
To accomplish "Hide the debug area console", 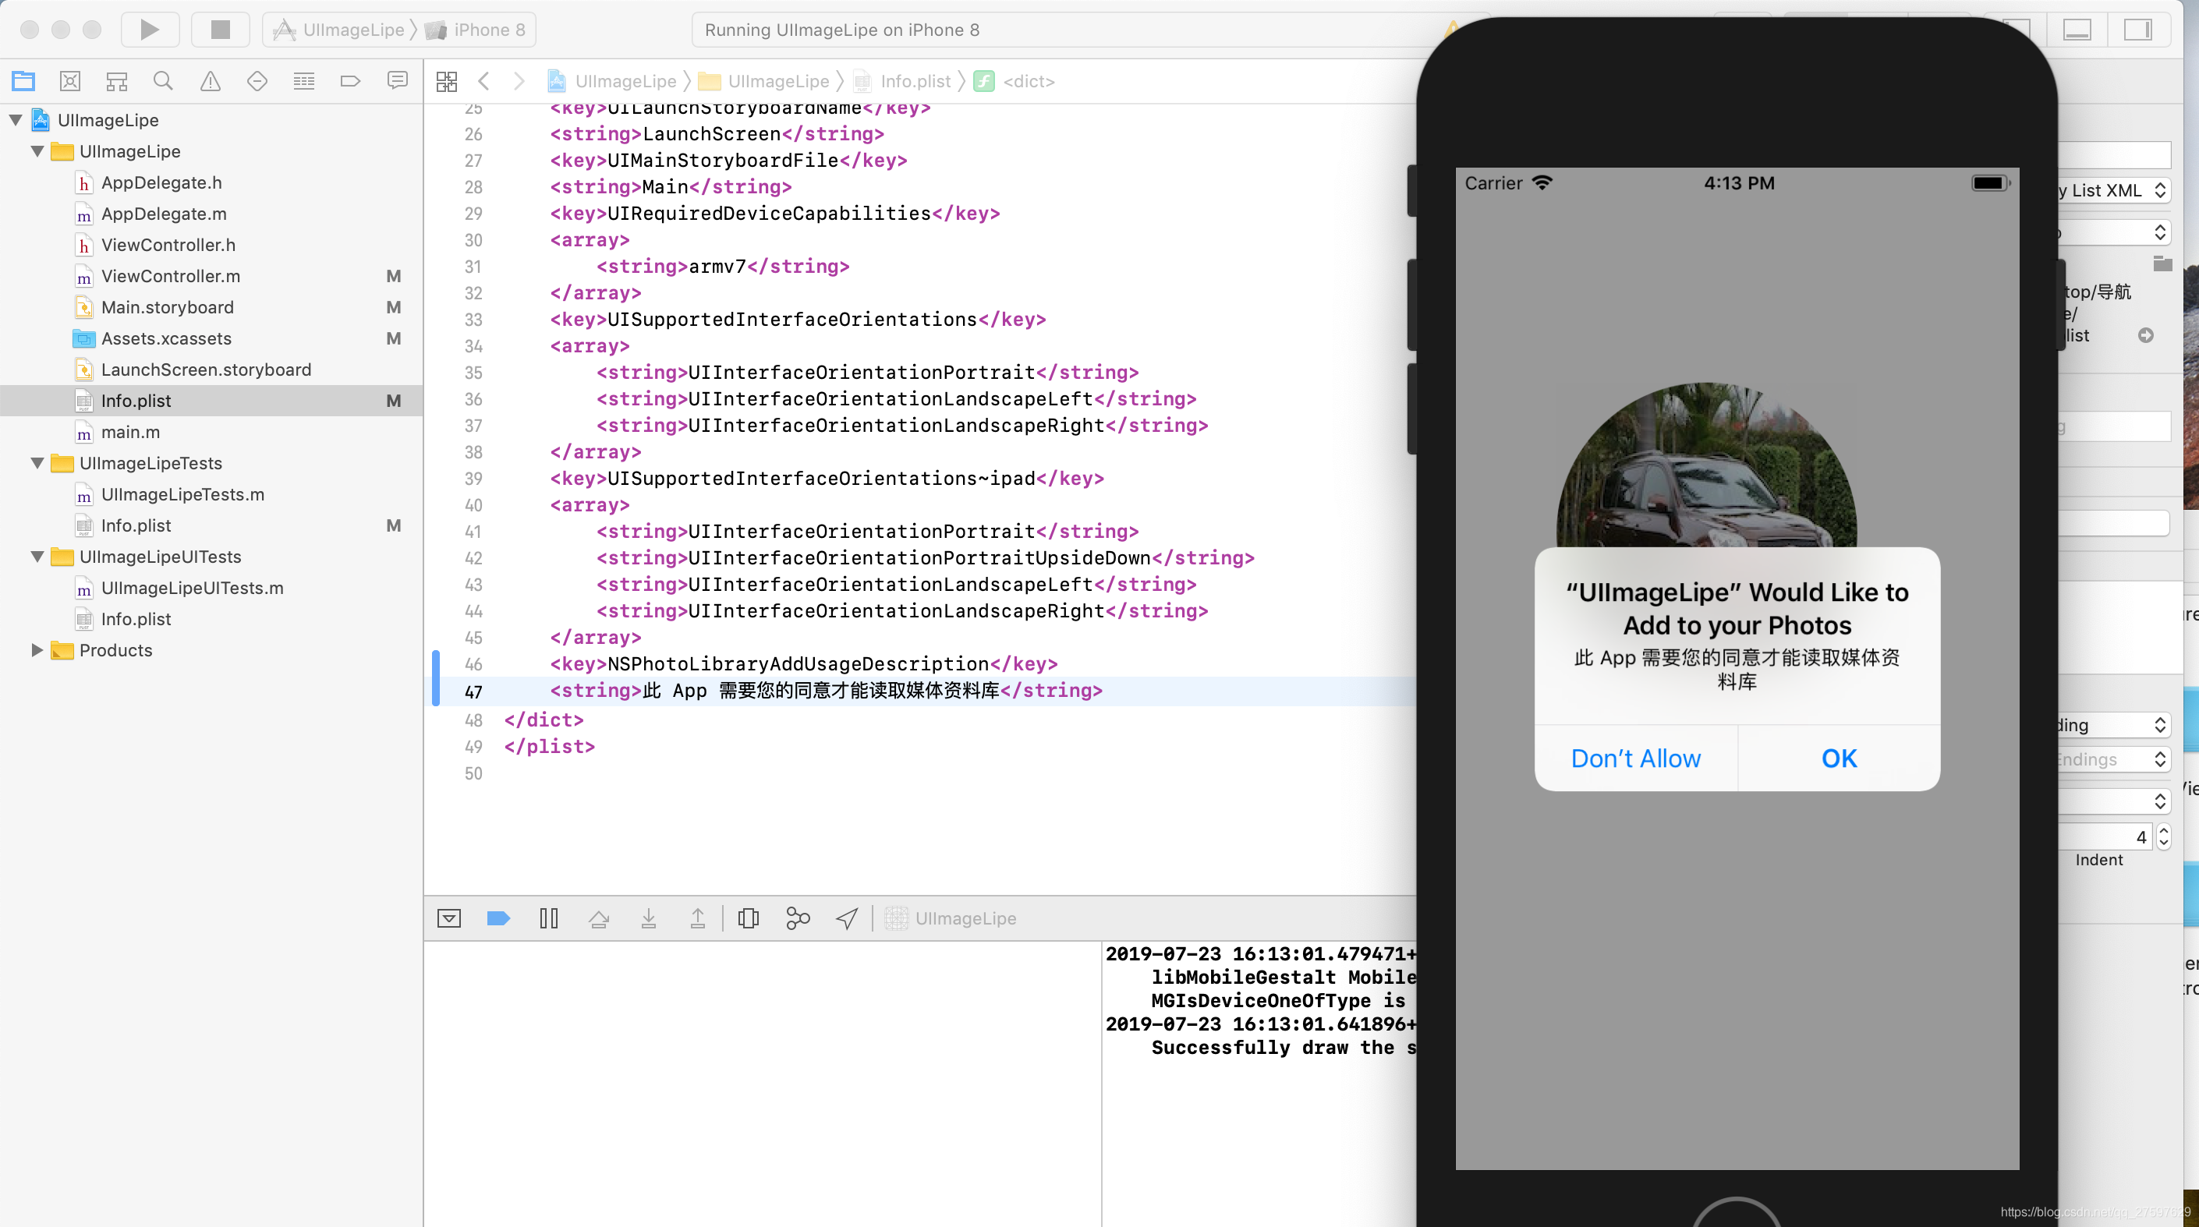I will (x=449, y=918).
